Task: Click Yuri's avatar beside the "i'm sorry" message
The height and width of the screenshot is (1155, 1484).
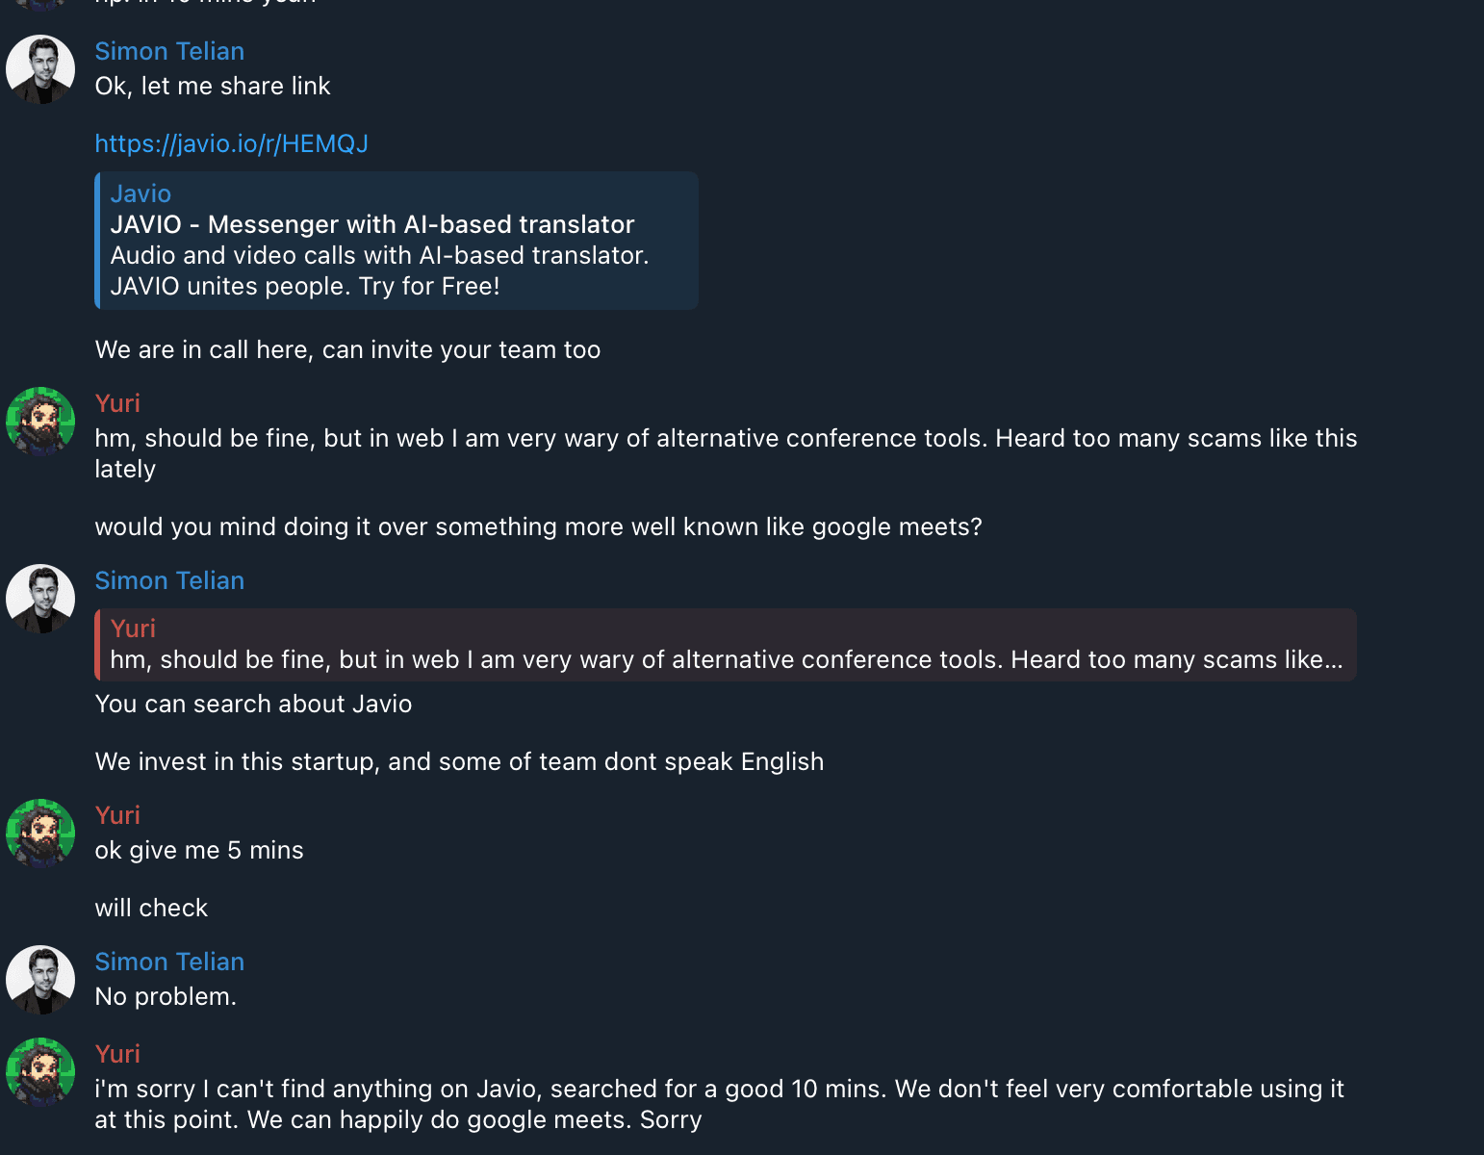Action: click(40, 1072)
